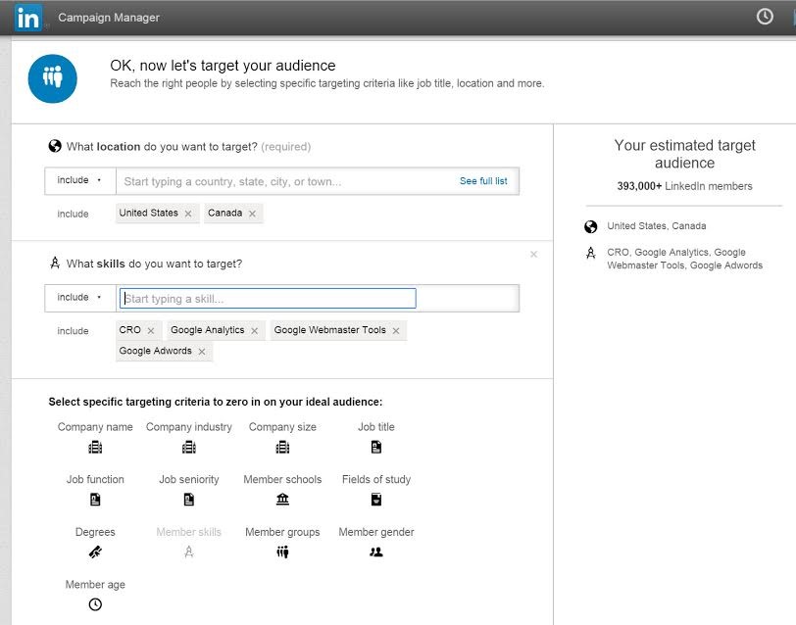Click Job function label
Screen dimensions: 796x625
95,479
